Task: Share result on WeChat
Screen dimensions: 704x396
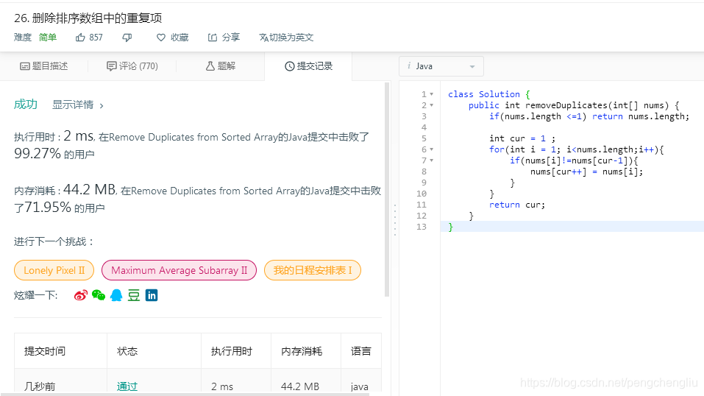Action: (99, 295)
